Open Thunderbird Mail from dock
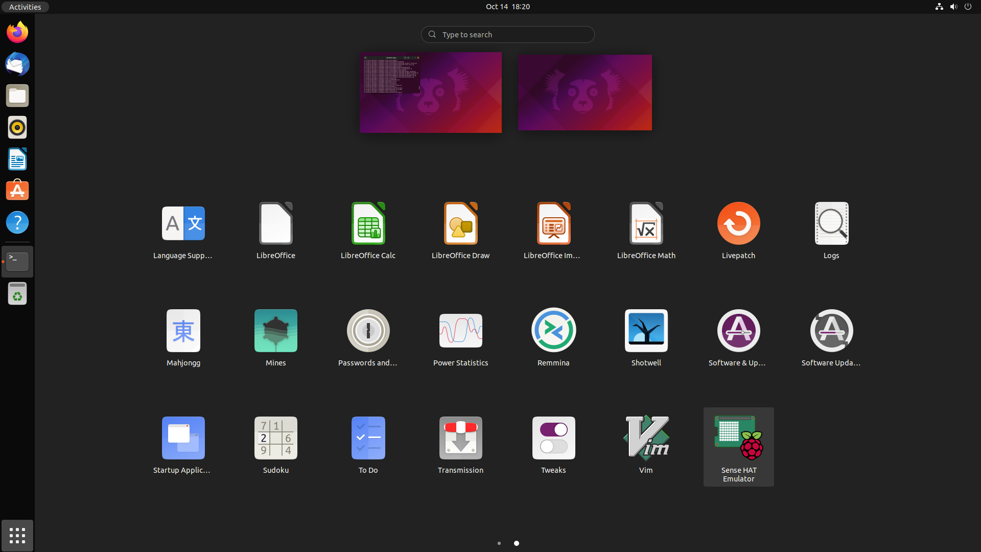 [17, 64]
